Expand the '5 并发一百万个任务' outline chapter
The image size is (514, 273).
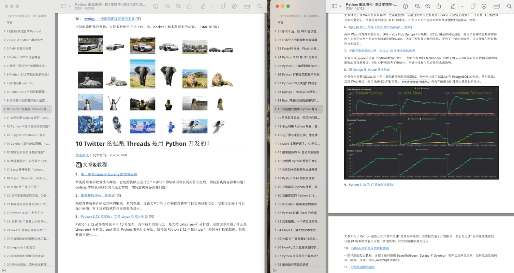coord(4,66)
